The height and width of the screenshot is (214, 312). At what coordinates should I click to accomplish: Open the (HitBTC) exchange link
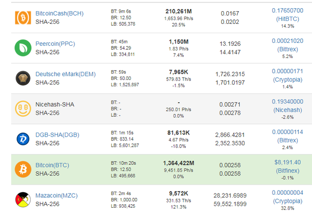point(288,19)
